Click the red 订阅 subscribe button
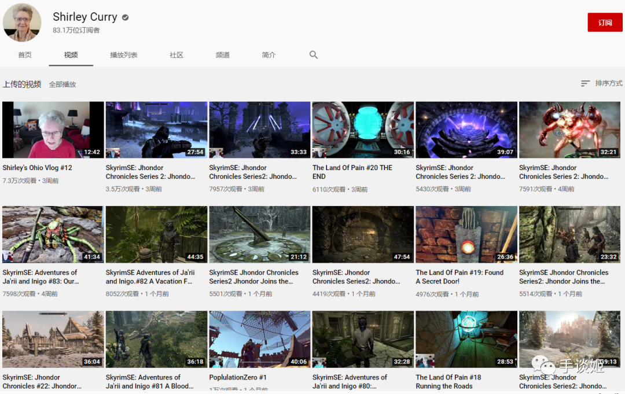The image size is (625, 394). 605,23
